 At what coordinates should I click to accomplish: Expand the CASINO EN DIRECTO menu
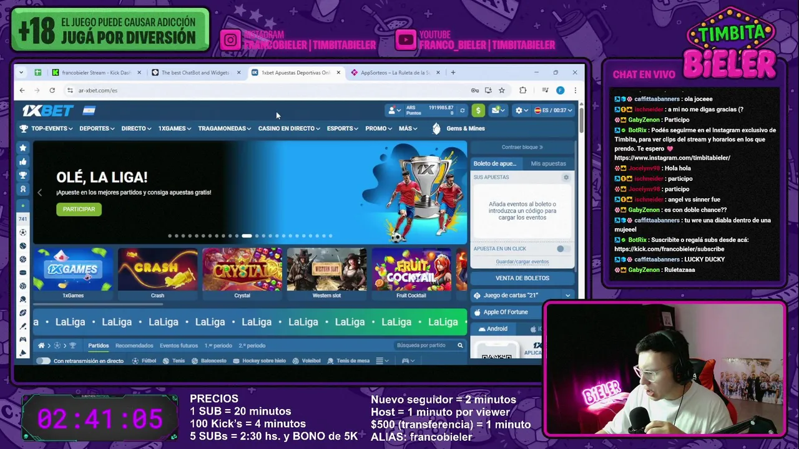point(289,128)
